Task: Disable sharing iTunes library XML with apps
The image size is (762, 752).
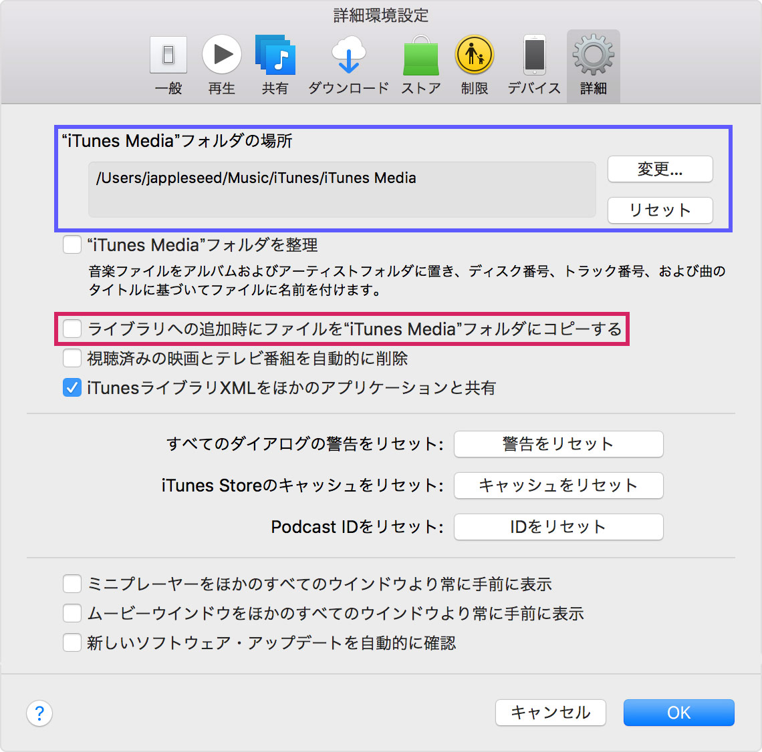Action: coord(72,387)
